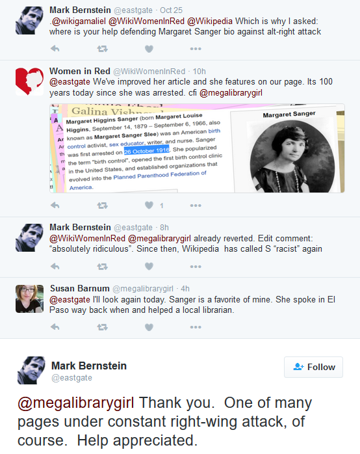Open the Mark Bernstein name on main tweet

point(89,366)
